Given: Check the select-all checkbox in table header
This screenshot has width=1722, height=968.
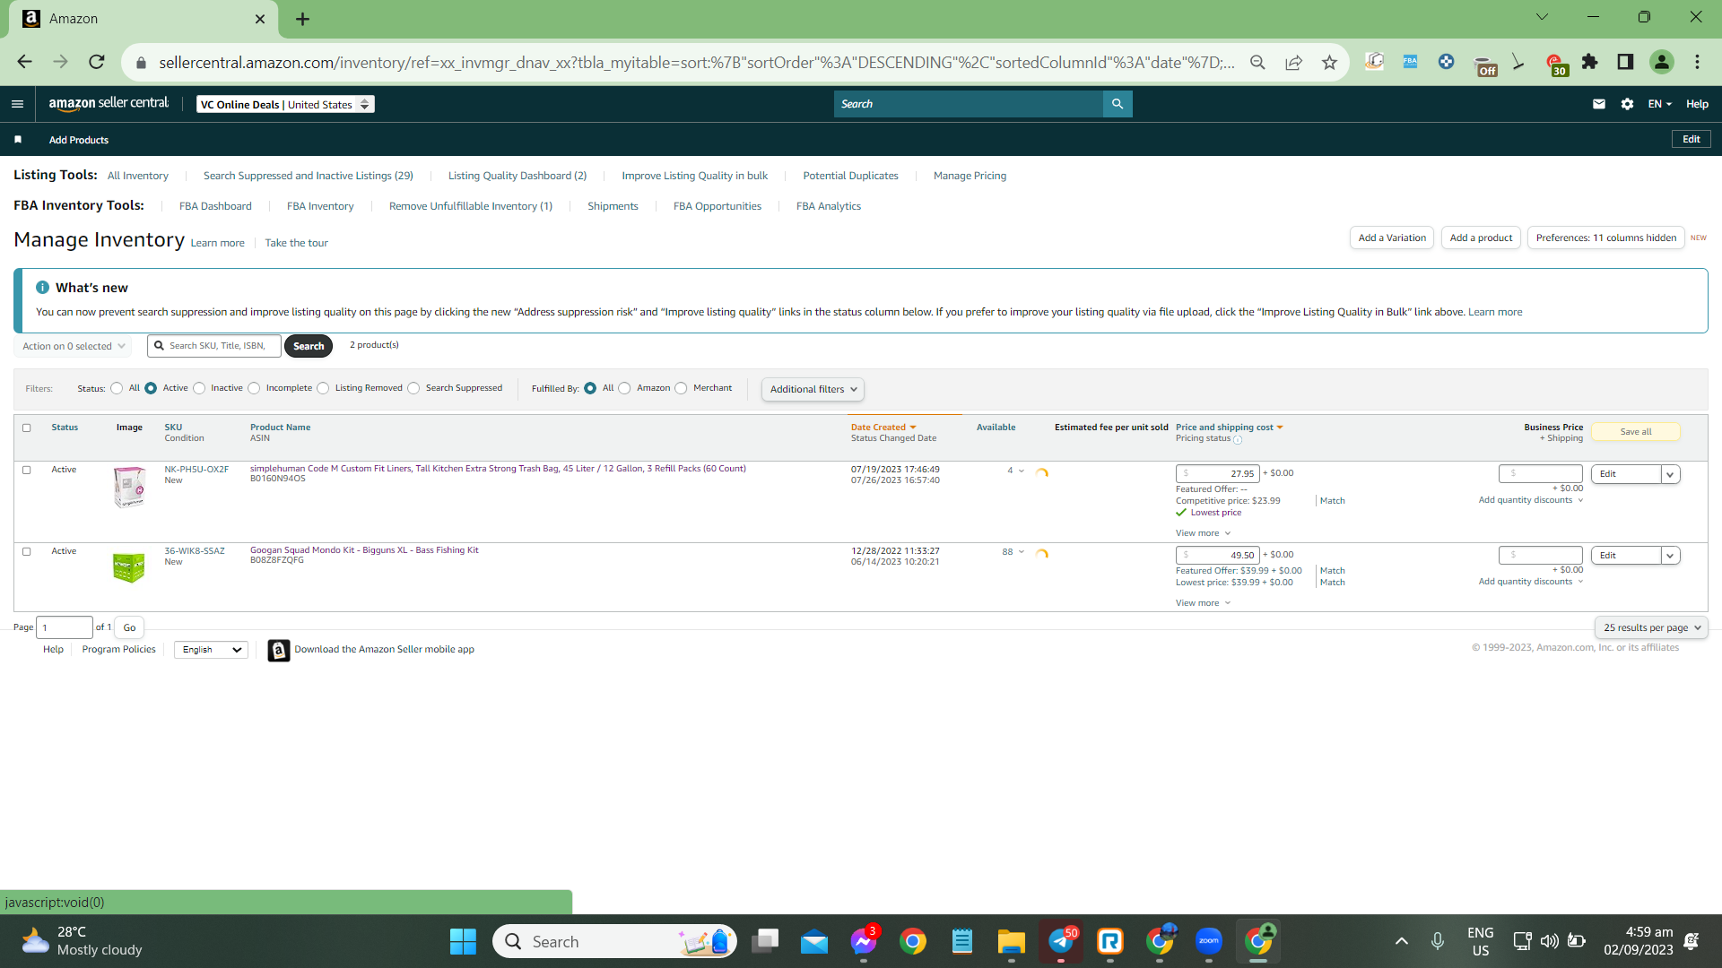Looking at the screenshot, I should click(x=27, y=428).
